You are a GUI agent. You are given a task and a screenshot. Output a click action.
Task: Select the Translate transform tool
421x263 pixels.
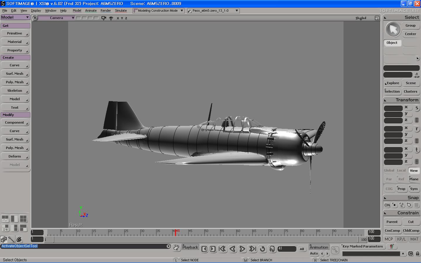click(x=417, y=149)
